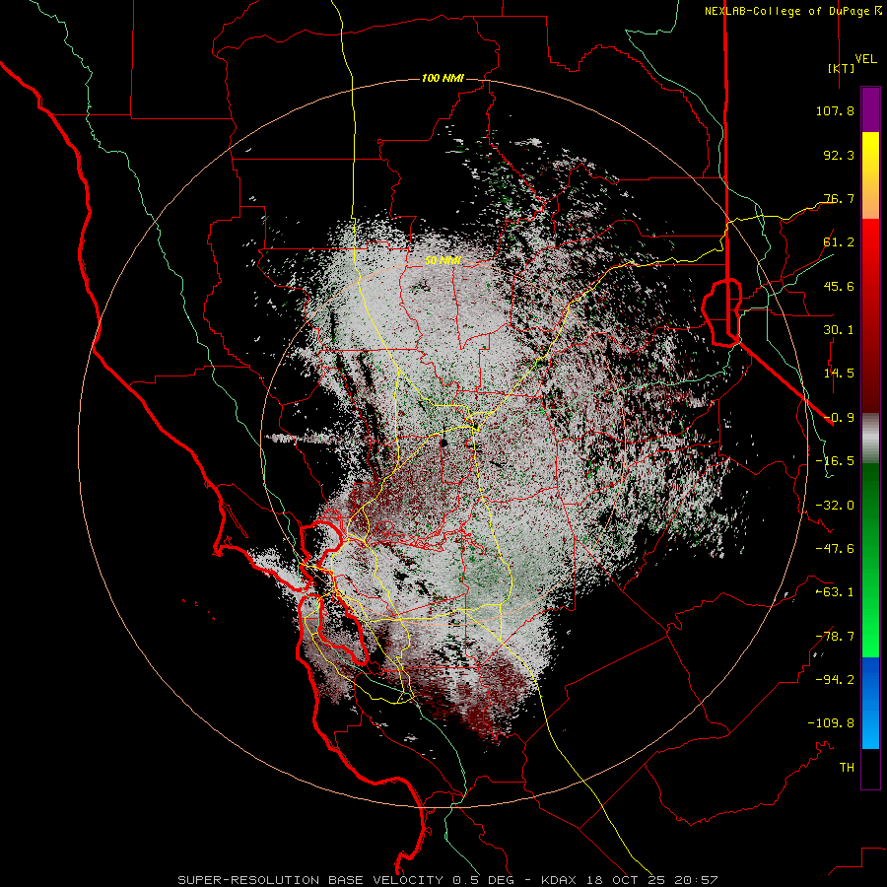Image resolution: width=887 pixels, height=887 pixels.
Task: Click the -78.7 velocity scale value
Action: [835, 637]
